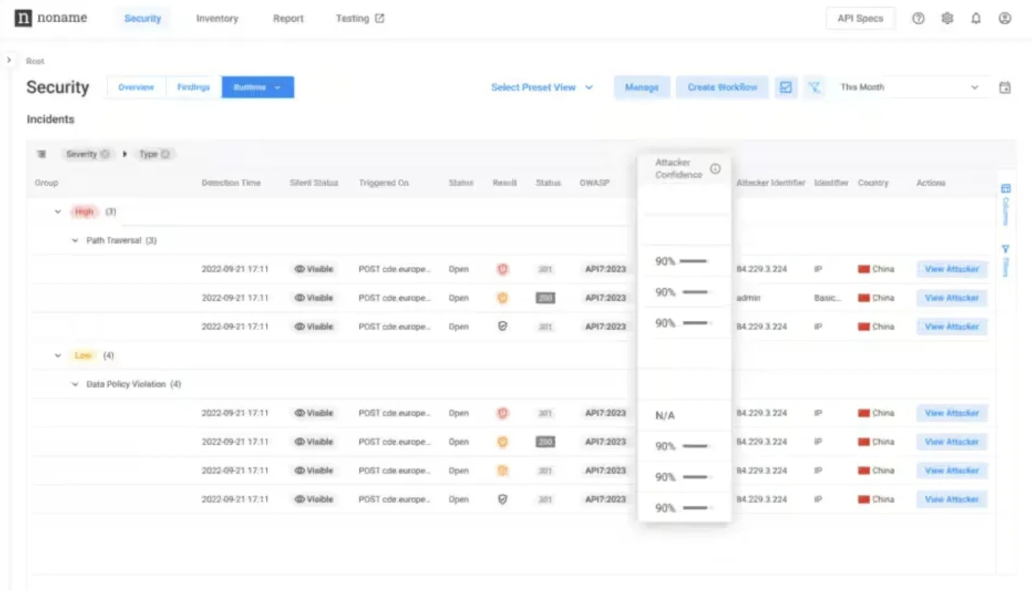Screen dimensions: 1032x591
Task: Click the filter icon beside the checkbox button
Action: (x=815, y=87)
